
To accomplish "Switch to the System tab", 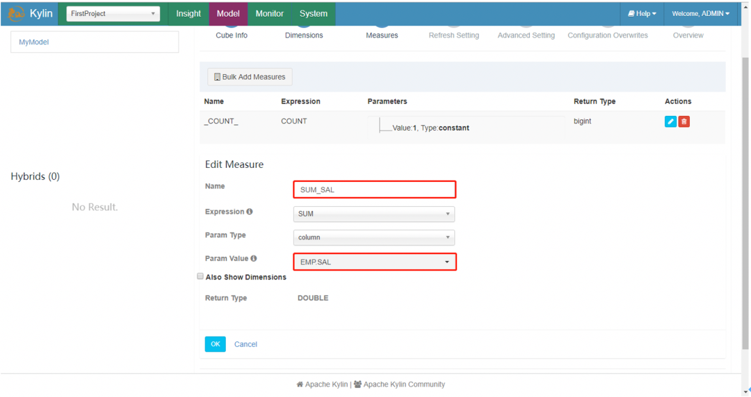I will 313,13.
